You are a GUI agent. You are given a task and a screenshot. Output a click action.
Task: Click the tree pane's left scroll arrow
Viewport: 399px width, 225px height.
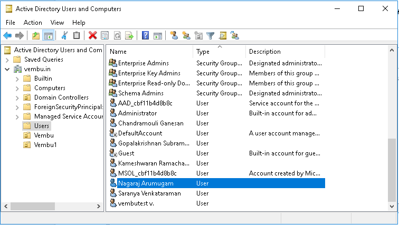pos(6,206)
